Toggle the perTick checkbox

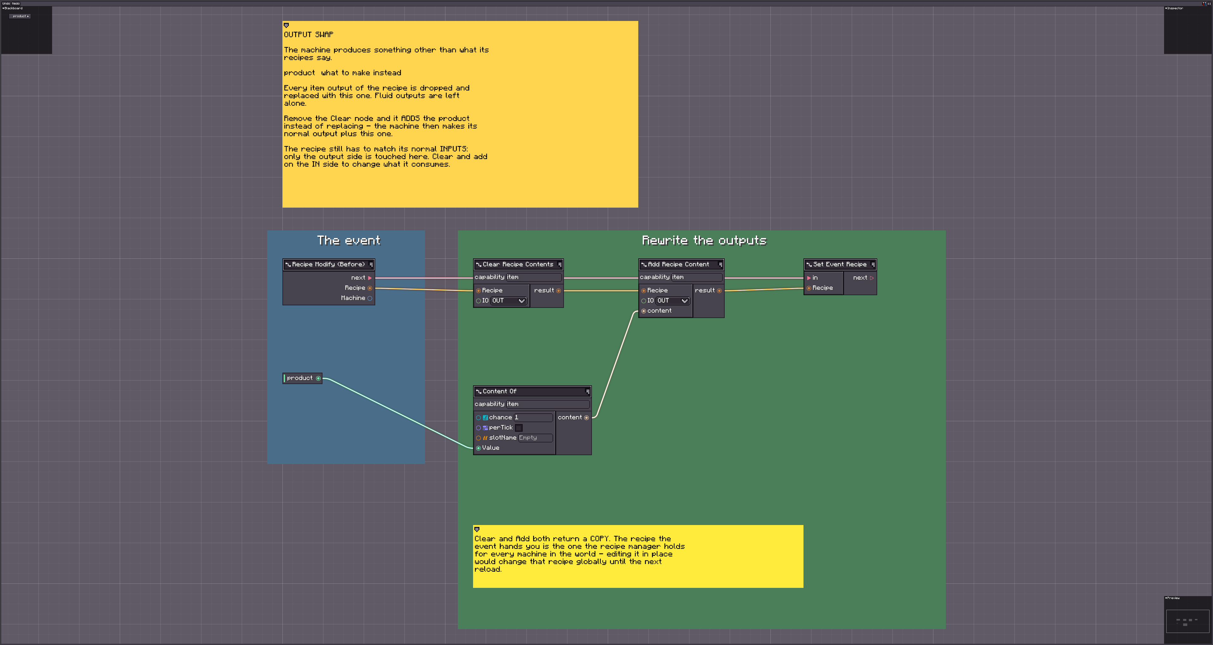coord(518,428)
